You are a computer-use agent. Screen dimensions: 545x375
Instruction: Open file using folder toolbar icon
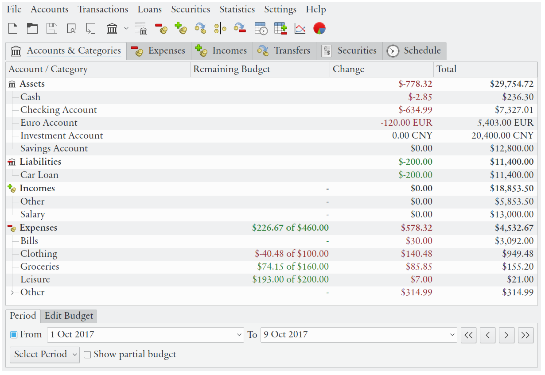[32, 29]
